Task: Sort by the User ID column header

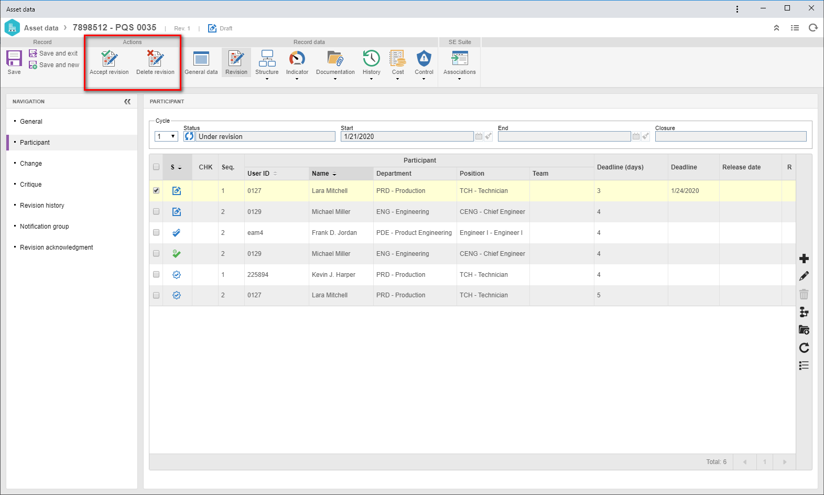Action: pyautogui.click(x=277, y=174)
